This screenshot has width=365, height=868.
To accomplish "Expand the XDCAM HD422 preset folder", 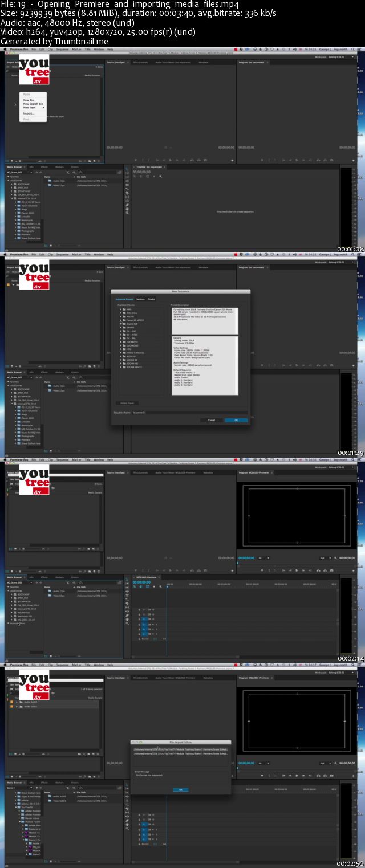I will tap(120, 367).
